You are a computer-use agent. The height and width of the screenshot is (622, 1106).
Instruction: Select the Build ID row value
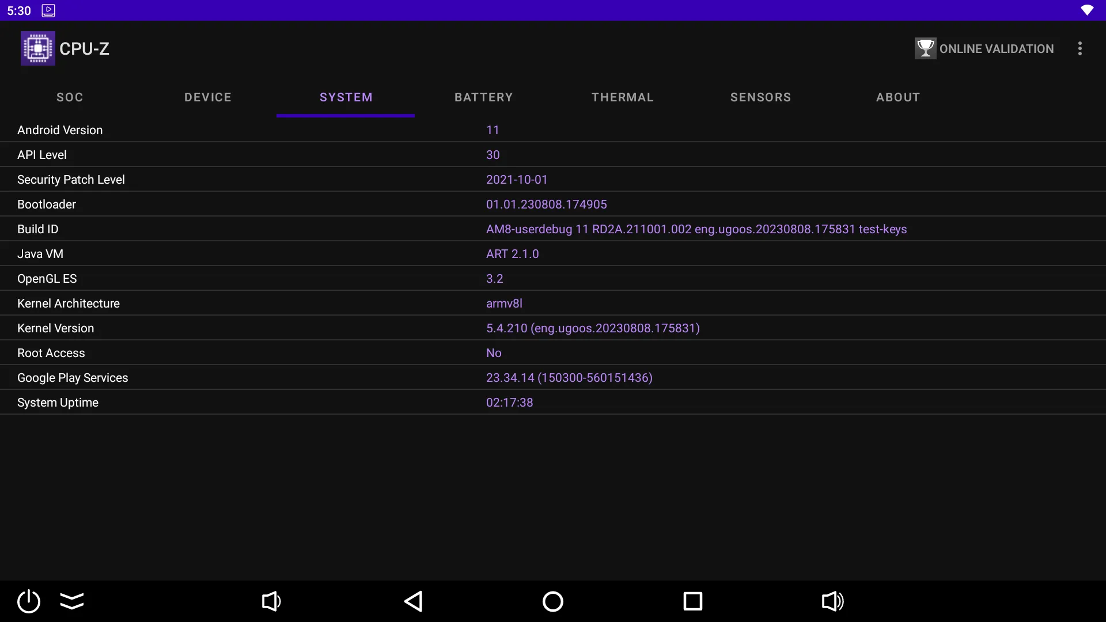pos(696,229)
